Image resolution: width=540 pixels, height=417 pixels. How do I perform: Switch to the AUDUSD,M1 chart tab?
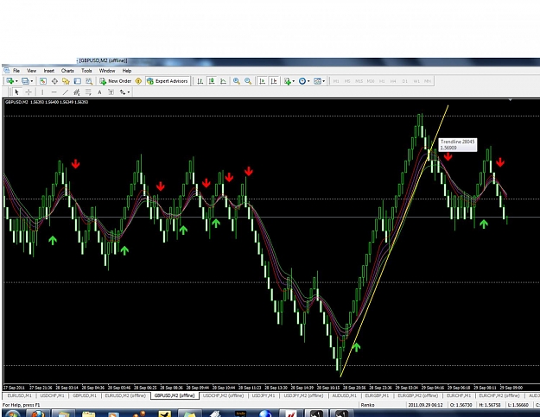(344, 395)
